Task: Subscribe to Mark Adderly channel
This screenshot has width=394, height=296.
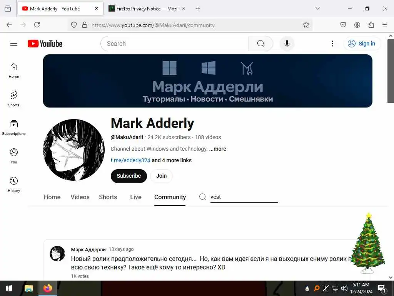Action: pos(129,176)
